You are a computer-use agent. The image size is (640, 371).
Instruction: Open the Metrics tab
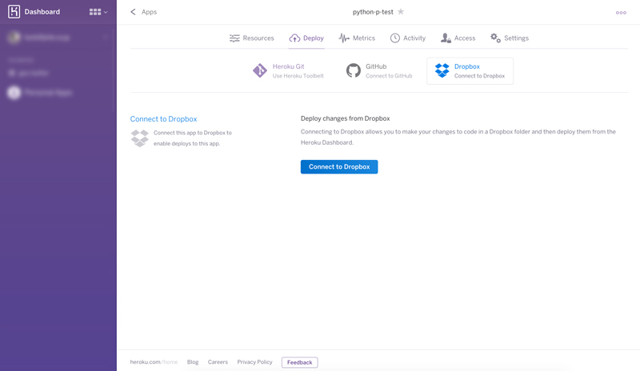coord(357,38)
